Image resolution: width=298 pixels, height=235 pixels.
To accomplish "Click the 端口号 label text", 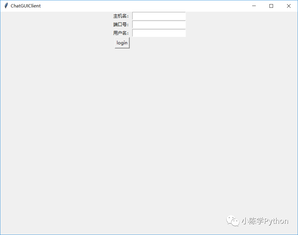I will [121, 24].
